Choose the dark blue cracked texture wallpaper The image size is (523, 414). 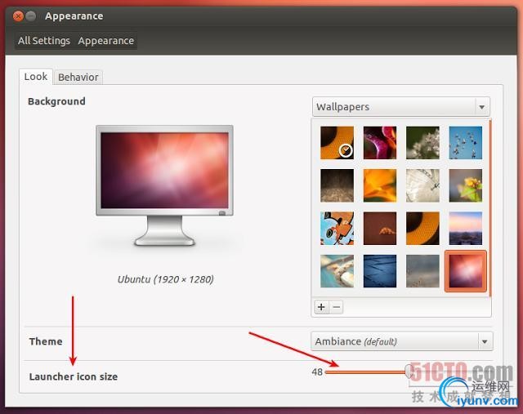click(380, 271)
